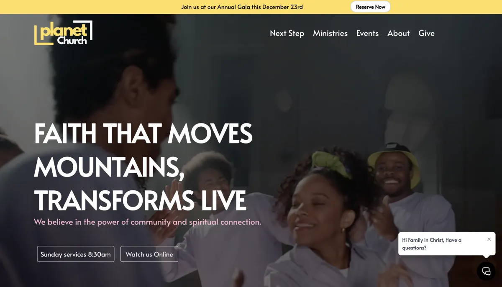
Task: Click Sunday services 8:30am button
Action: 76,254
